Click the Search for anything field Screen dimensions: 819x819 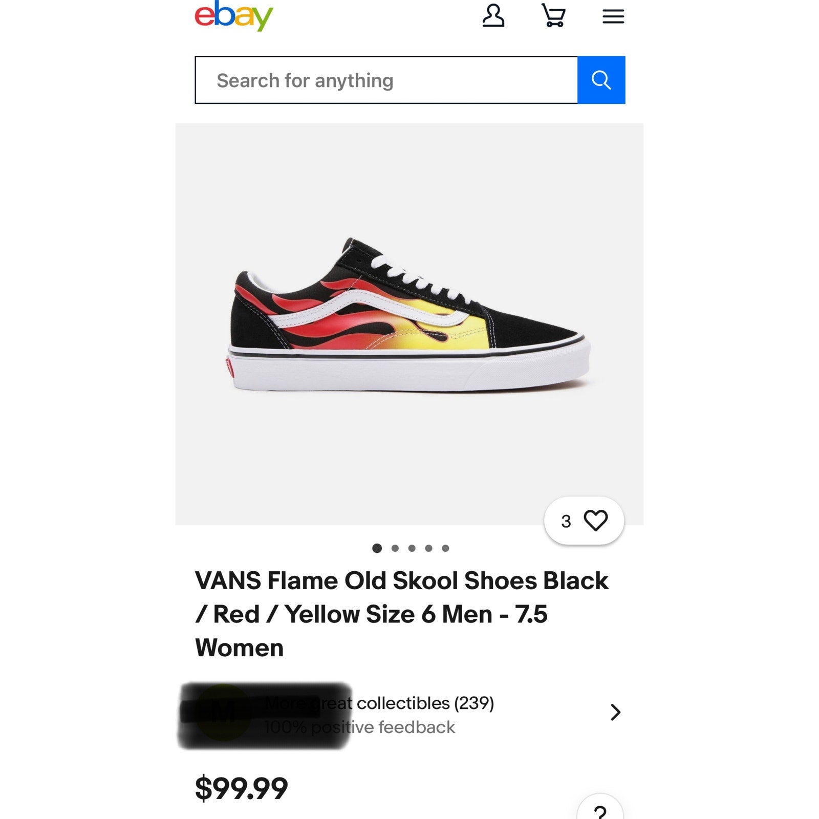tap(386, 80)
